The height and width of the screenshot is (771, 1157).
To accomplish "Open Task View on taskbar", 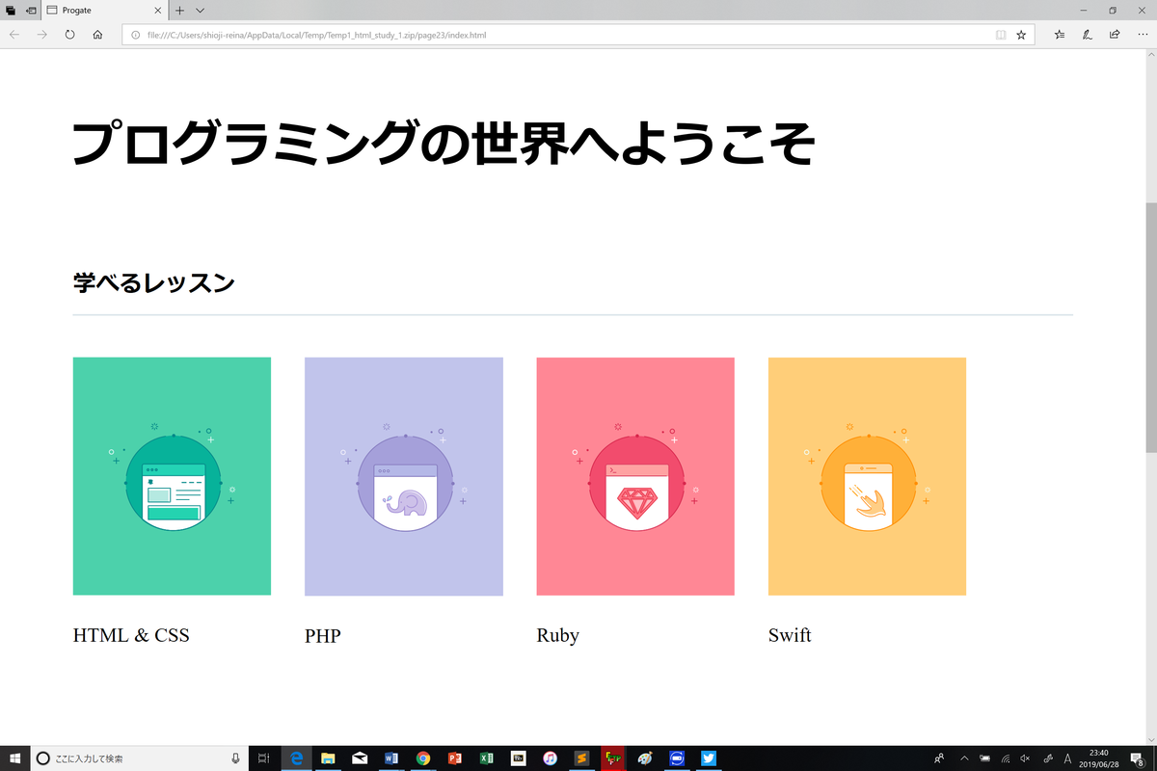I will pyautogui.click(x=264, y=758).
